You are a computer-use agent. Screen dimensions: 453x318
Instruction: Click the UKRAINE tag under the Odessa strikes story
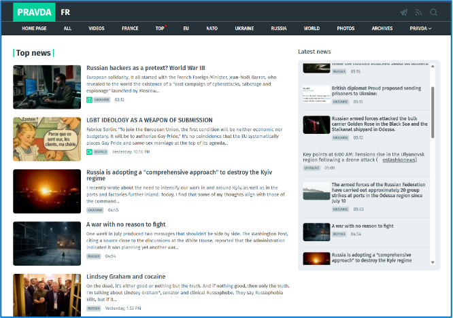click(x=340, y=209)
